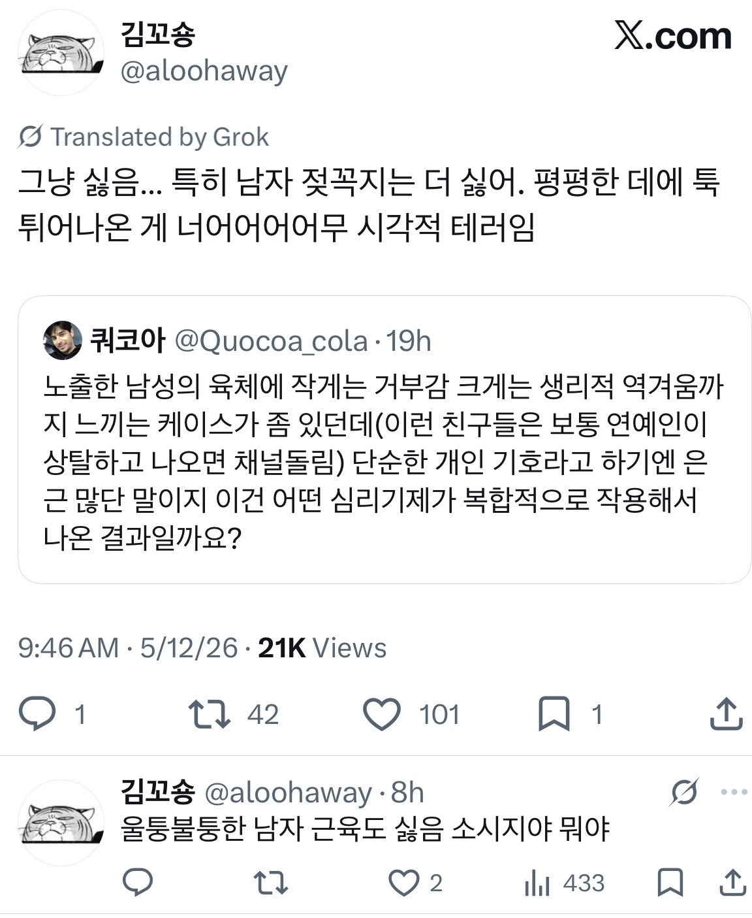
Task: Toggle the Translated by Grok label
Action: [144, 137]
